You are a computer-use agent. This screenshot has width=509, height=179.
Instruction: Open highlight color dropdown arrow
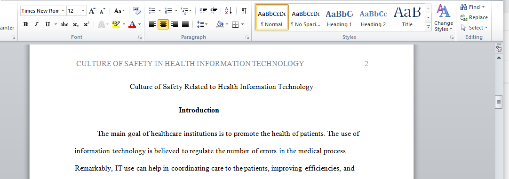124,24
